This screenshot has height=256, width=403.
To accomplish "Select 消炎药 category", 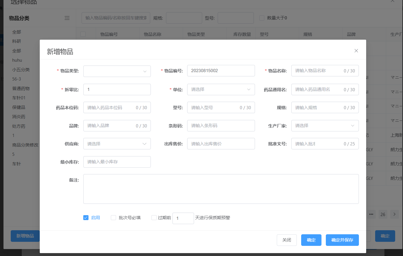I will point(19,117).
